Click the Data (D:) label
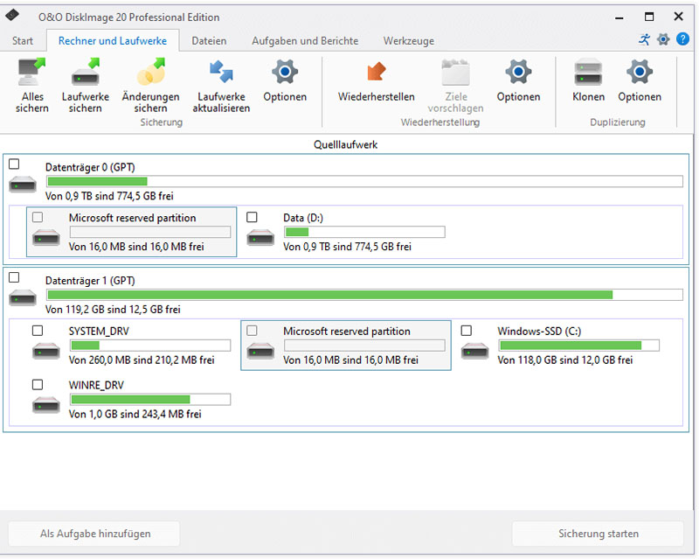 (x=303, y=218)
